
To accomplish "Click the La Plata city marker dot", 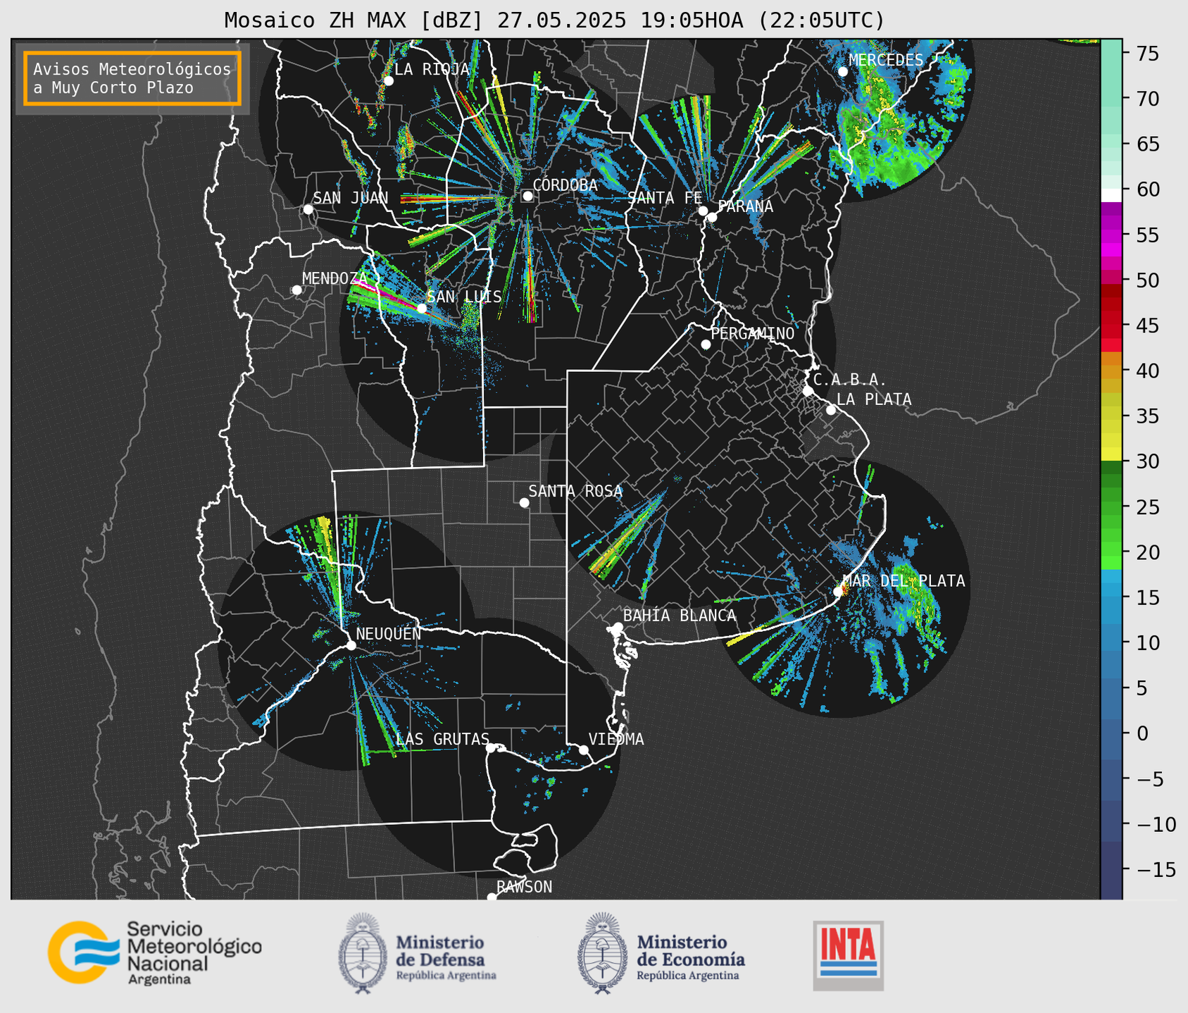I will [831, 410].
